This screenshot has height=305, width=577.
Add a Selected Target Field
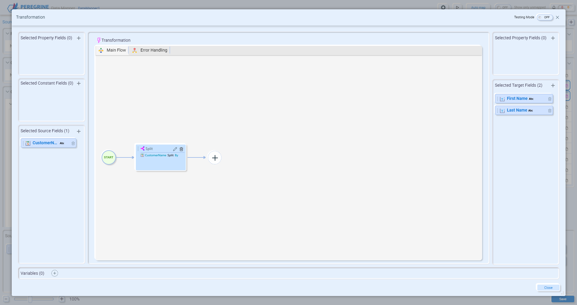pyautogui.click(x=553, y=85)
